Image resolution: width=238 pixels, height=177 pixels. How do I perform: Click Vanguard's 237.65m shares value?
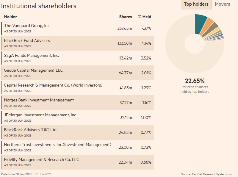click(x=125, y=28)
